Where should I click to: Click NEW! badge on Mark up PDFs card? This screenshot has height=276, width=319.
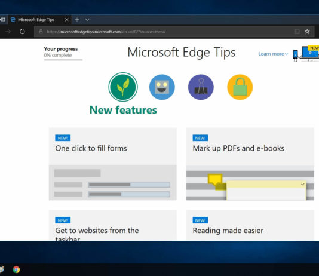[x=200, y=138]
